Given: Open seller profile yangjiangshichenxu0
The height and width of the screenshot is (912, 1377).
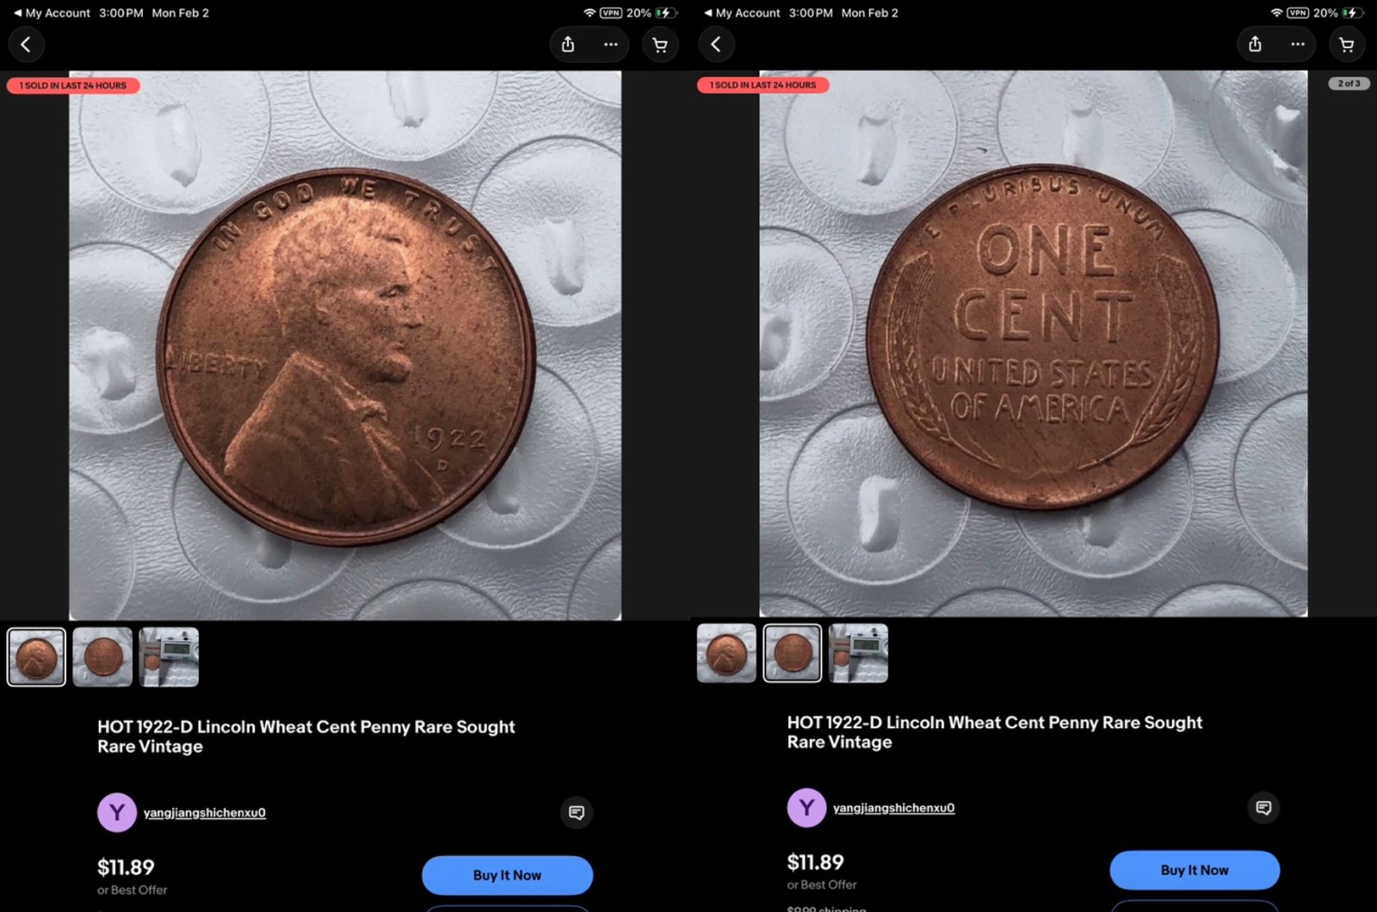Looking at the screenshot, I should tap(205, 812).
